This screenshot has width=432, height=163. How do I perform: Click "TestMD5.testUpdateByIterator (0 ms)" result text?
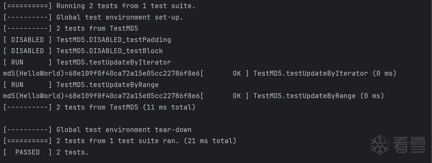point(325,73)
